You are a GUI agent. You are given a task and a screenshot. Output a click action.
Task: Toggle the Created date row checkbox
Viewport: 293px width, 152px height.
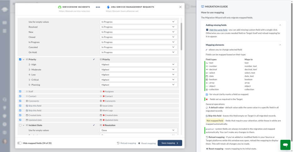20,115
